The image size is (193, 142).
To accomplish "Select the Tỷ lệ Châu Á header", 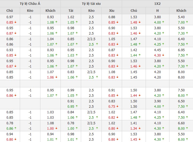I will [30, 3].
